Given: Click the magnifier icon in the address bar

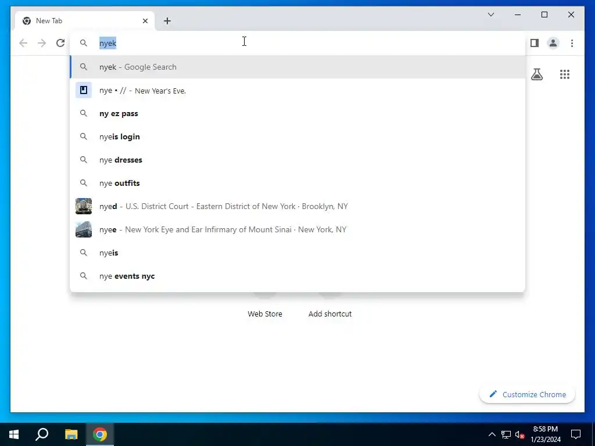Looking at the screenshot, I should point(84,43).
